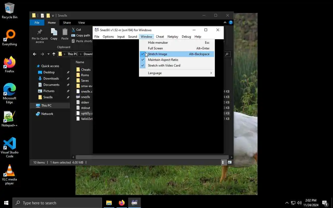Toggle Maintain Aspect Ratio option
This screenshot has height=208, width=333.
tap(177, 60)
